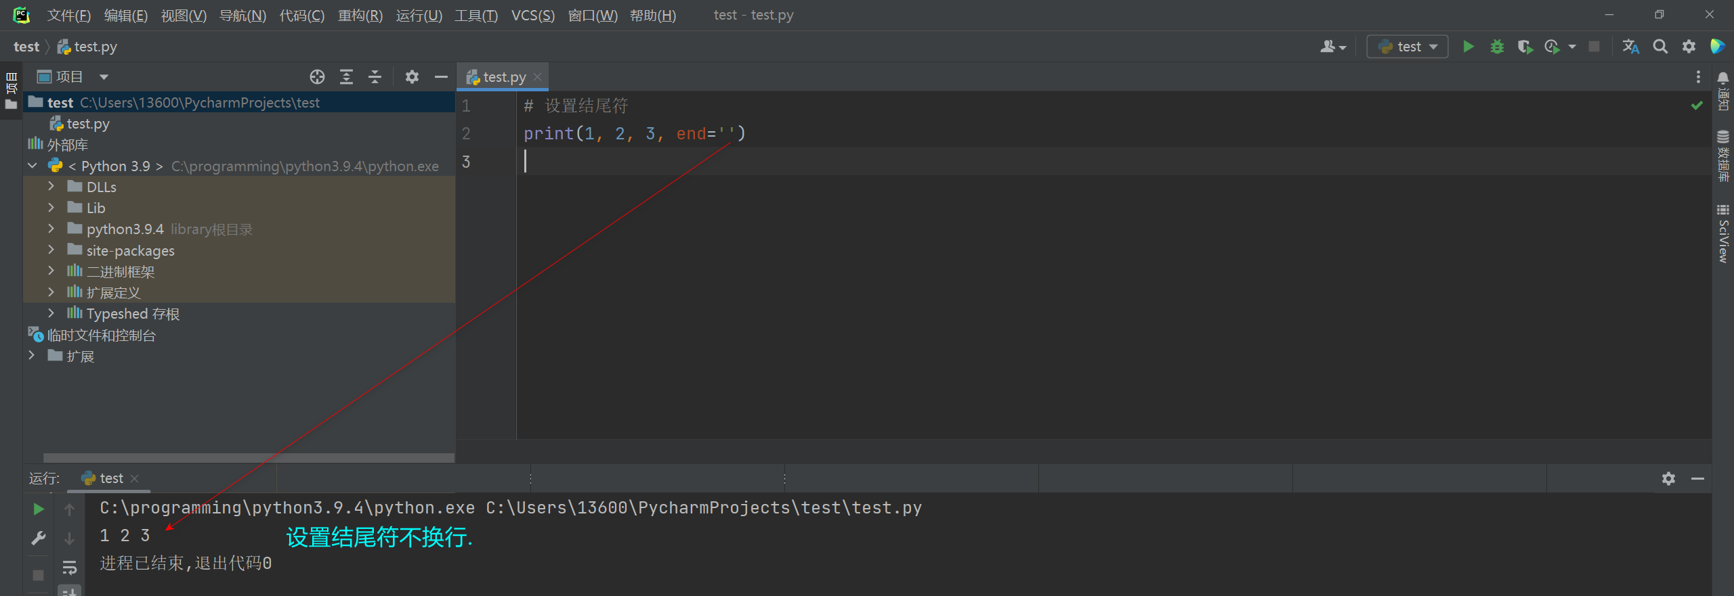Image resolution: width=1734 pixels, height=596 pixels.
Task: Click the print statement on line 2
Action: click(x=635, y=133)
